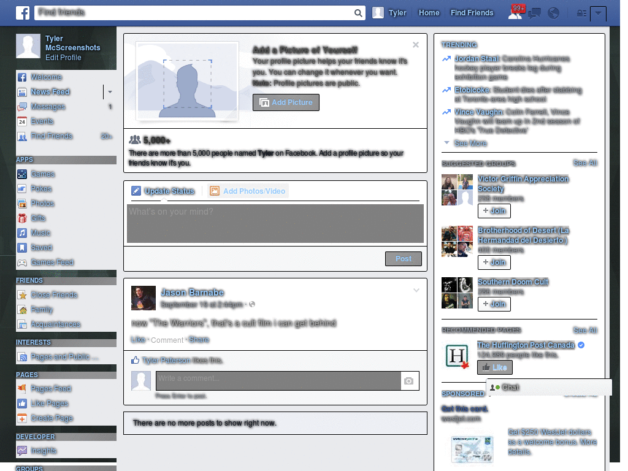Open the account menu dropdown arrow

[598, 13]
